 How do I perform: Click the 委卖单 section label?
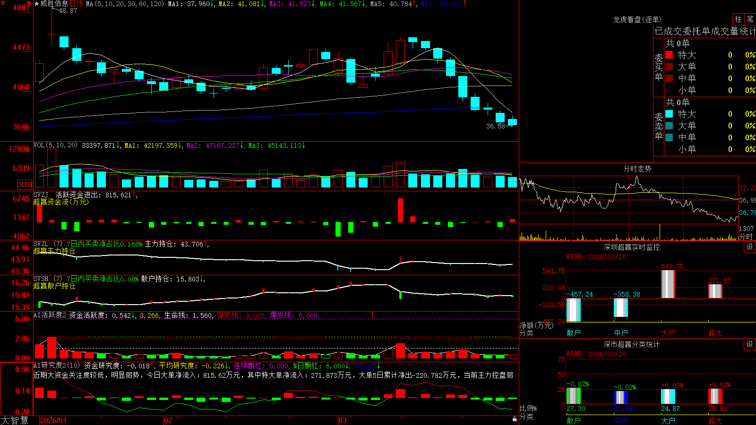[659, 126]
